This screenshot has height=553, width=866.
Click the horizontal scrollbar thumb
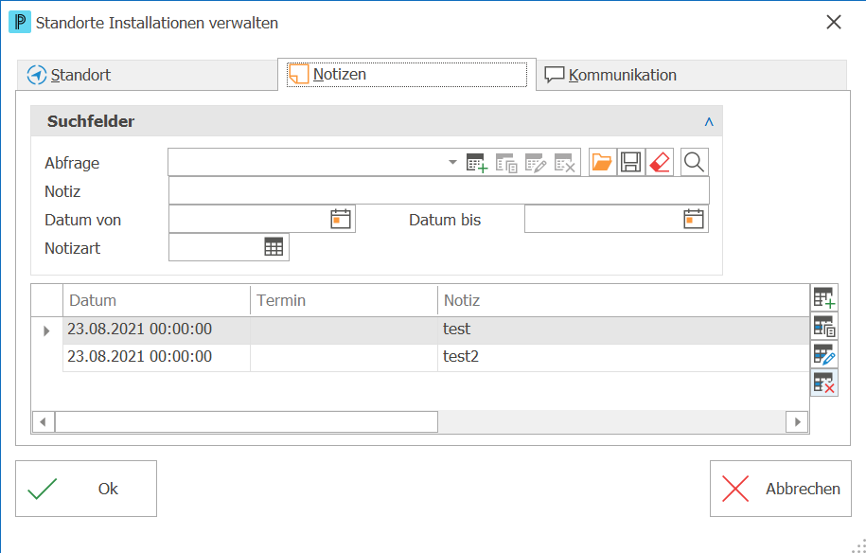(x=246, y=422)
